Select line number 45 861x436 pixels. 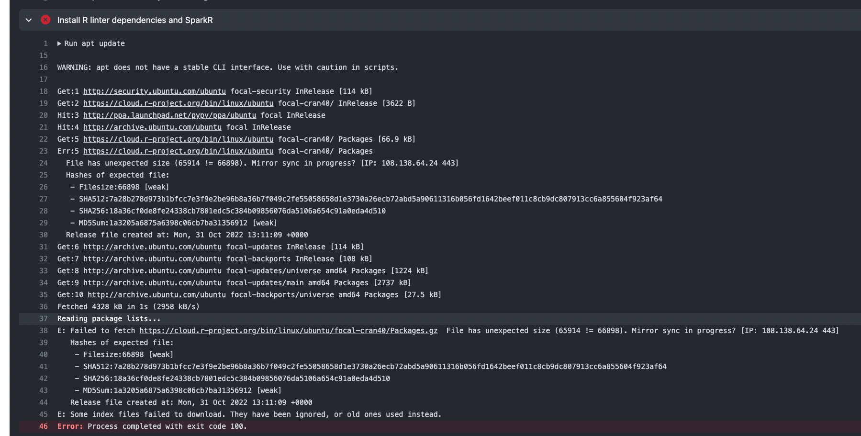click(x=44, y=414)
